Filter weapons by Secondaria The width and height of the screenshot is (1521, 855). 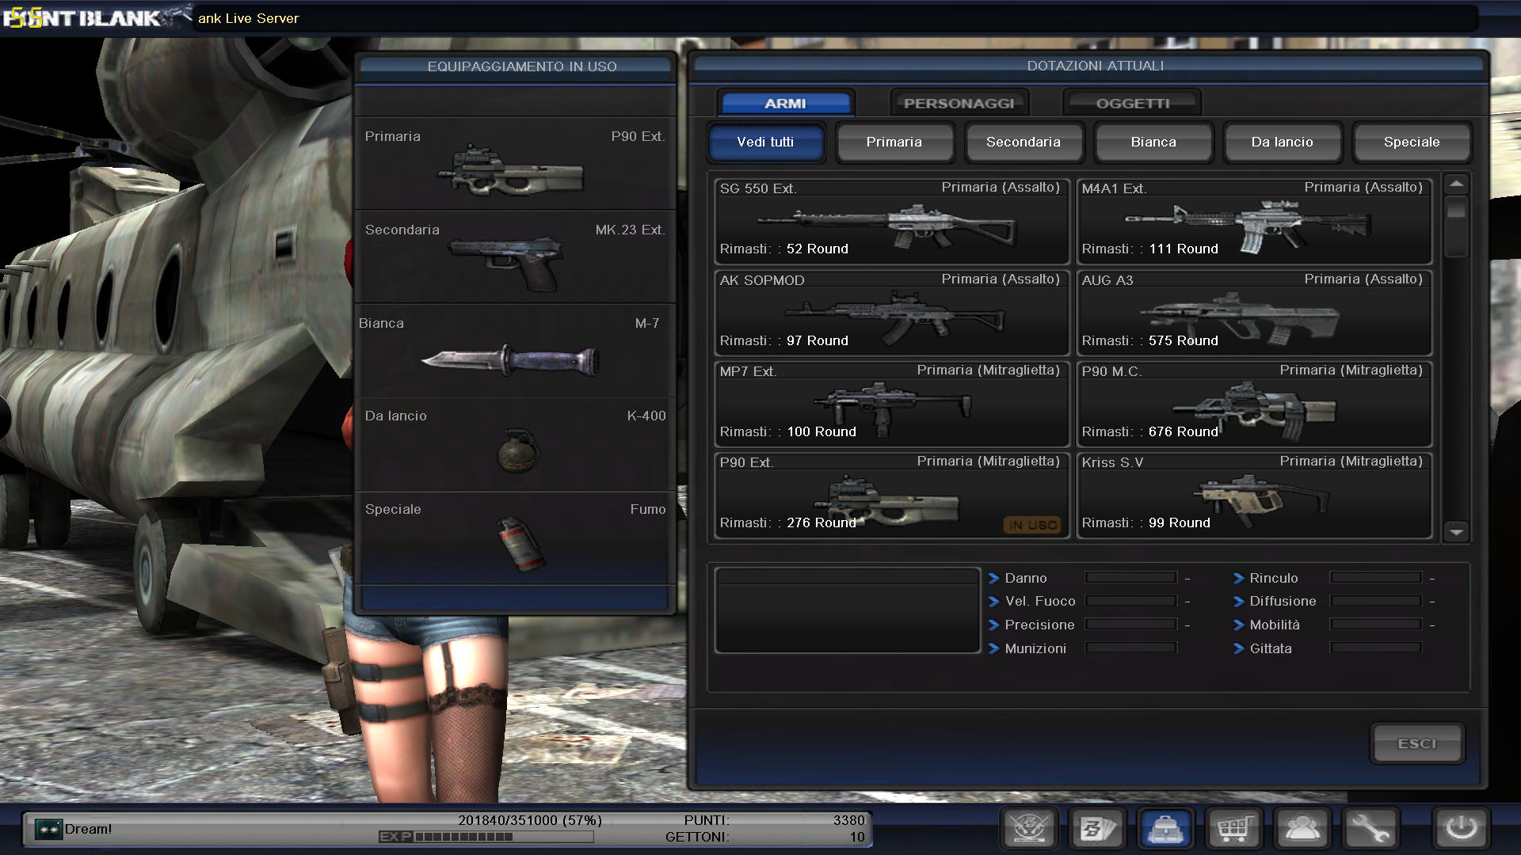point(1023,142)
